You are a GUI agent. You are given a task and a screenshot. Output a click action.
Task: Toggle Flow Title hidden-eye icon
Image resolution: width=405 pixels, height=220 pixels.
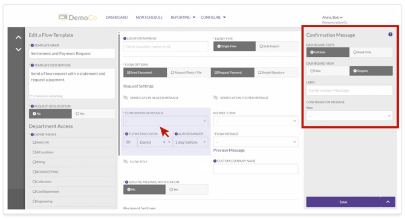(126, 161)
